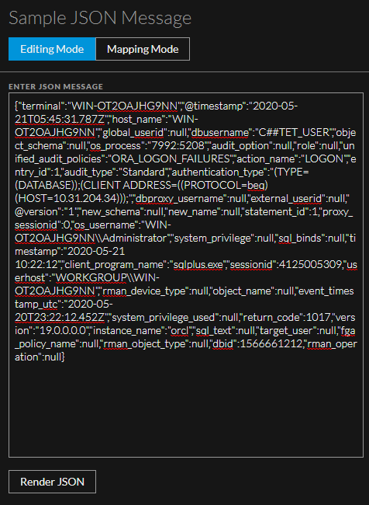Click the 'dbproxy_username' key in the JSON
The image size is (369, 505).
coord(181,198)
